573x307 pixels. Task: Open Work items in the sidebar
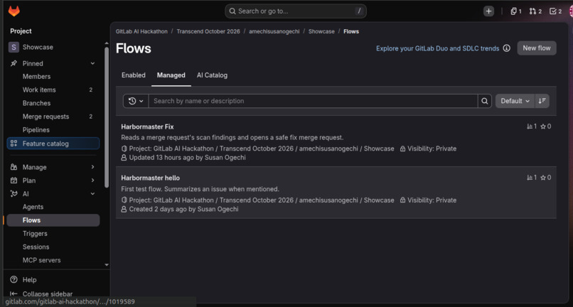pos(53,90)
